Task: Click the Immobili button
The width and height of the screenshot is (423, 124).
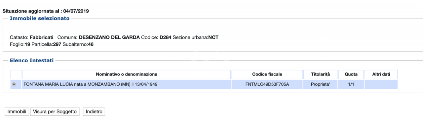Action: [17, 111]
